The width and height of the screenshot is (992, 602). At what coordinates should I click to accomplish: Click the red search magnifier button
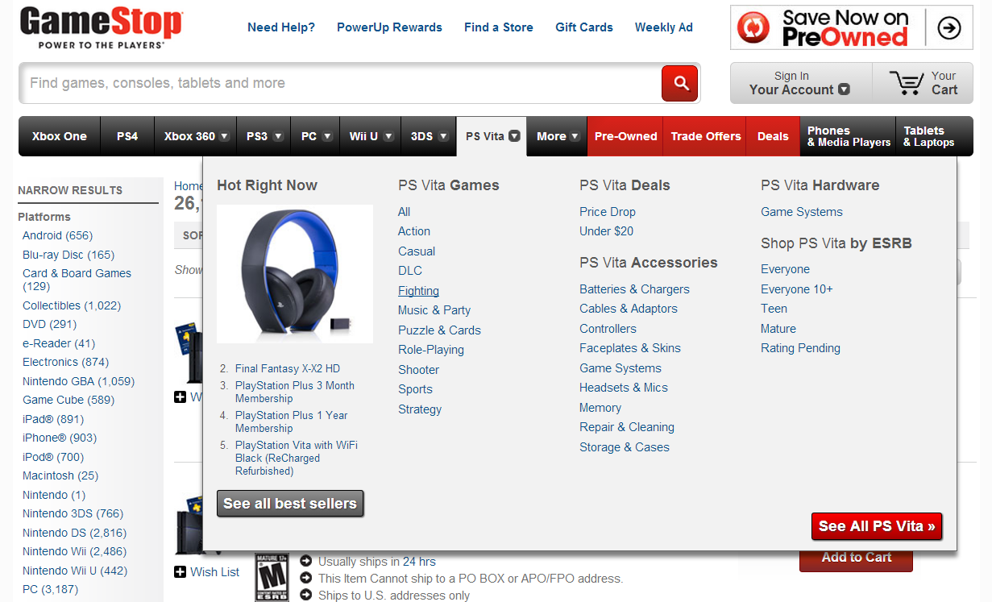[679, 83]
